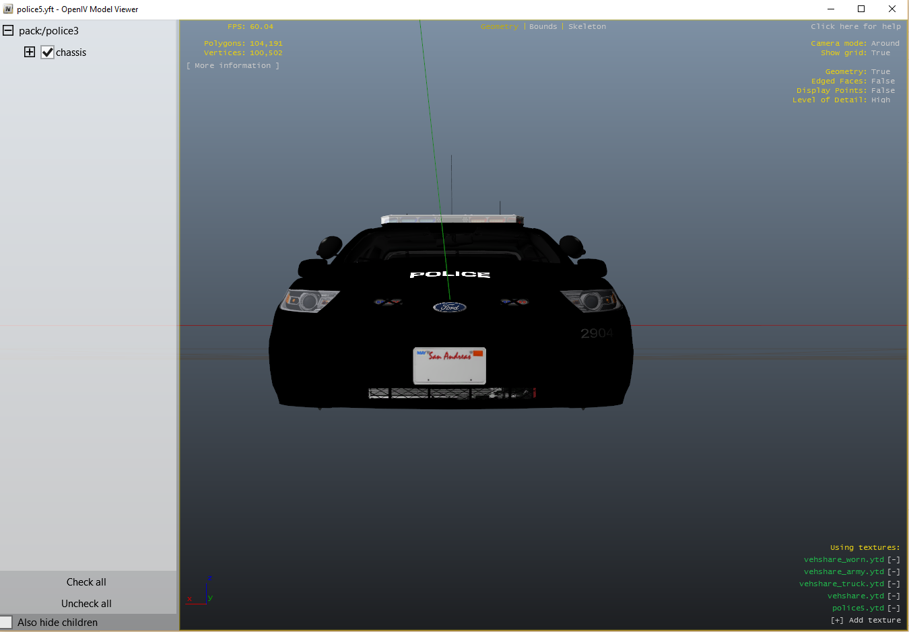Toggle the Show grid setting
This screenshot has width=909, height=632.
(x=880, y=53)
